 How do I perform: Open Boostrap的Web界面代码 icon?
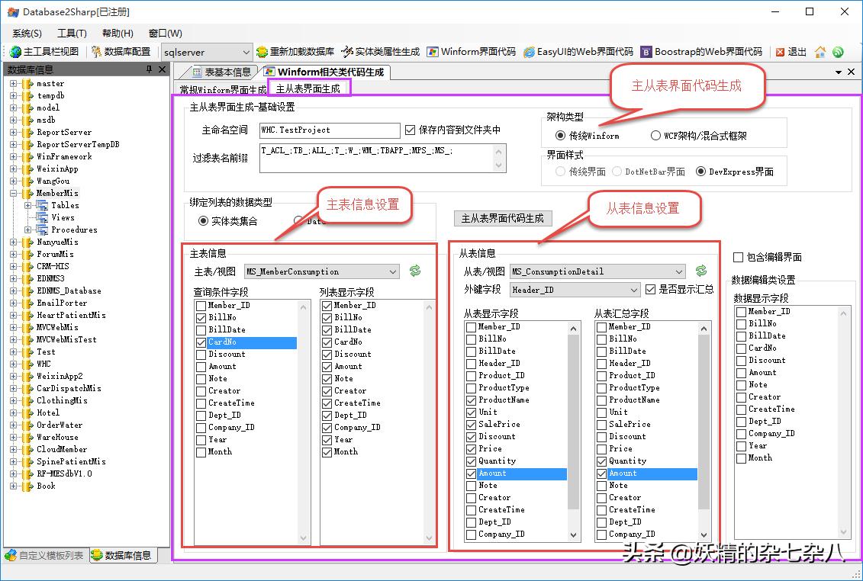(x=702, y=52)
